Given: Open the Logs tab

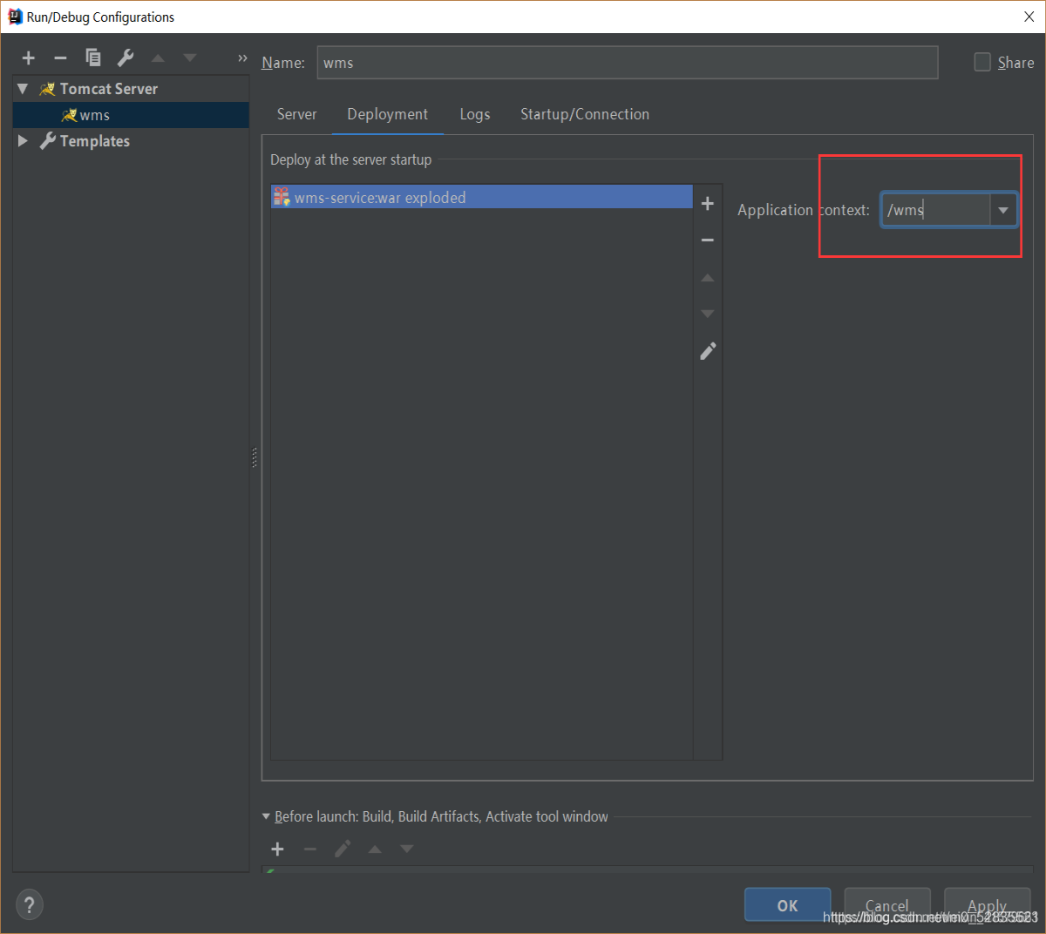Looking at the screenshot, I should [x=475, y=114].
